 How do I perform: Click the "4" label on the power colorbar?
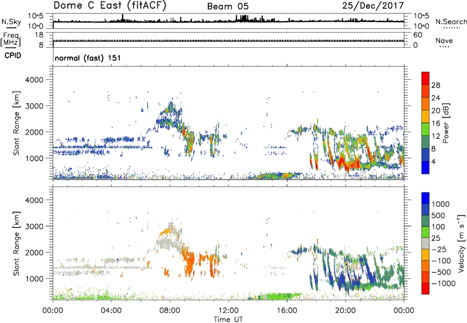[x=434, y=162]
